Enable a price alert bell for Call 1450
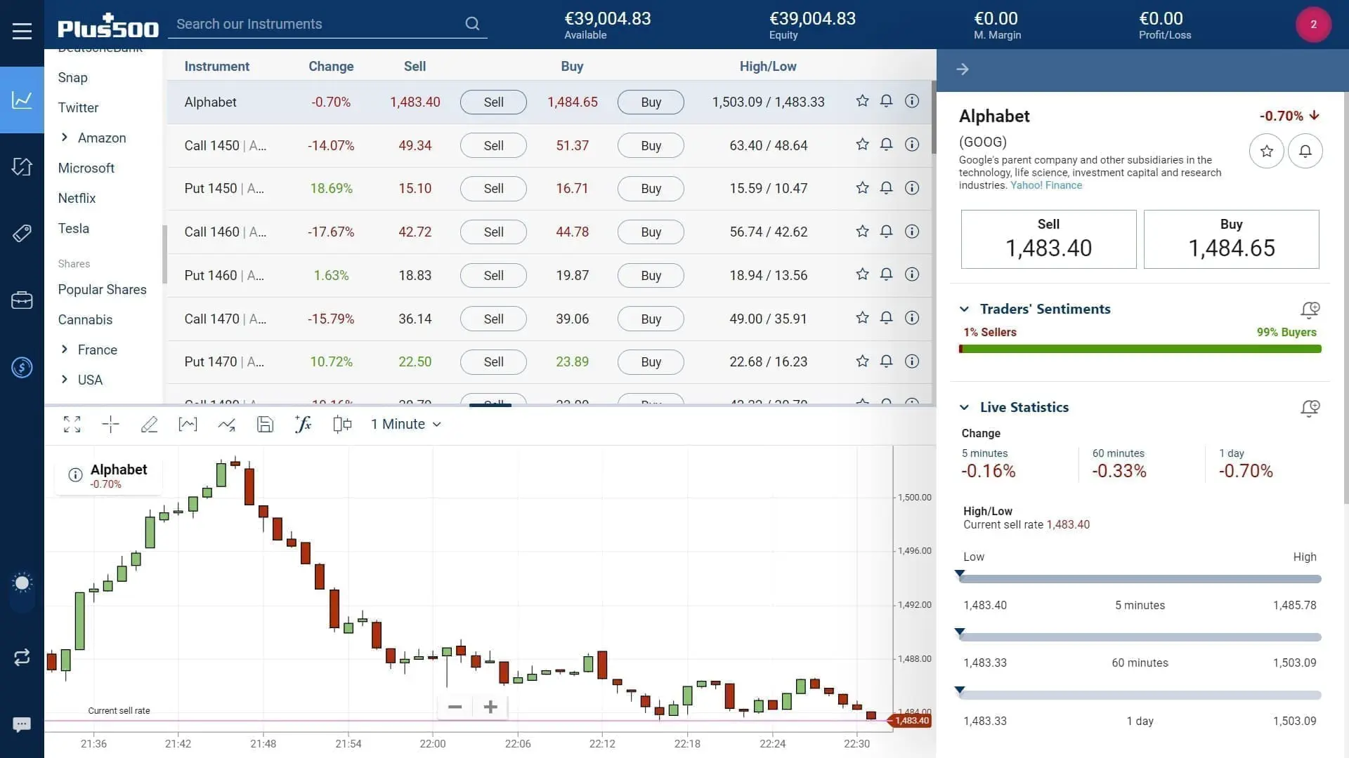The height and width of the screenshot is (758, 1349). click(x=886, y=145)
